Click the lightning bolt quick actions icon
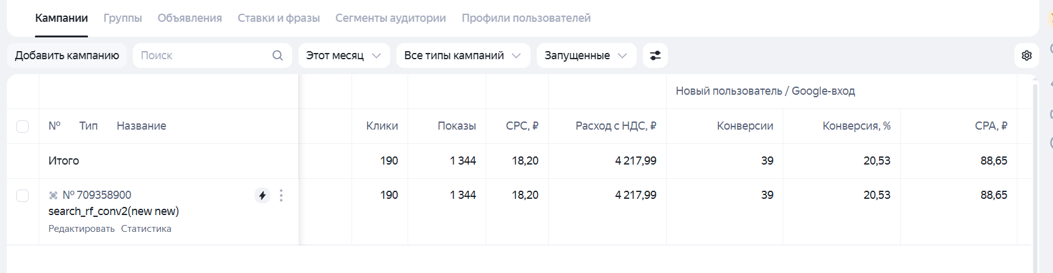This screenshot has height=273, width=1053. tap(262, 196)
